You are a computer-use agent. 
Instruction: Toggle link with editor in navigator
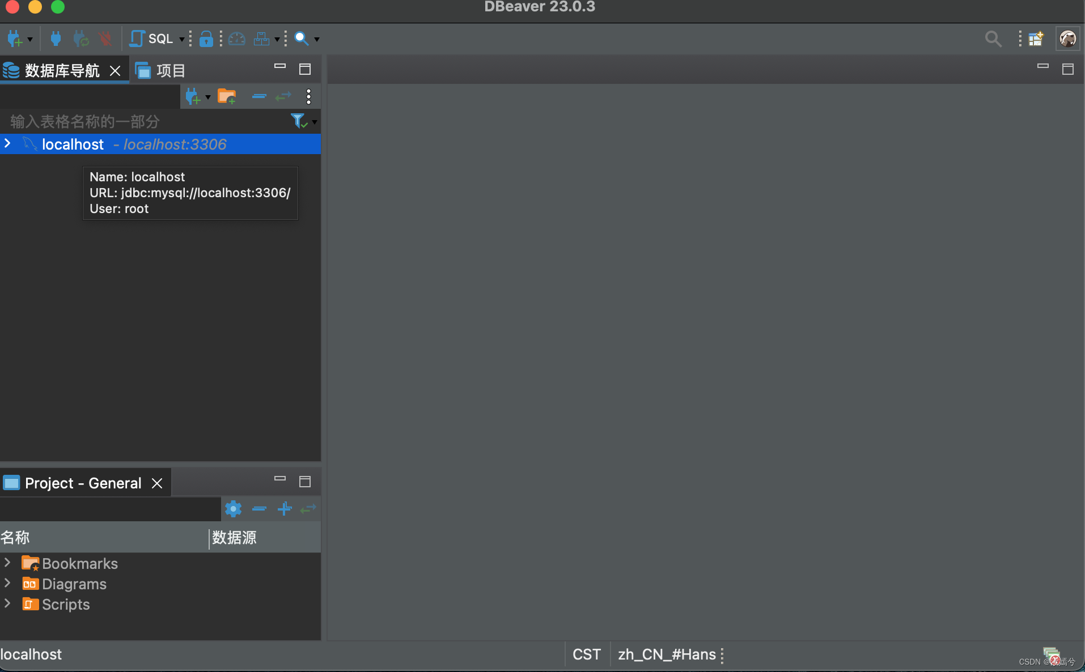click(283, 96)
